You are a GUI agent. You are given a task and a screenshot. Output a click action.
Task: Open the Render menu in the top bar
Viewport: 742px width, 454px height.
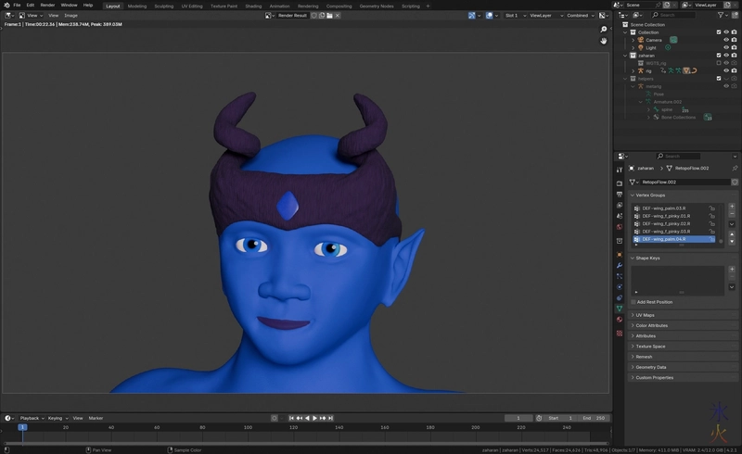point(47,5)
